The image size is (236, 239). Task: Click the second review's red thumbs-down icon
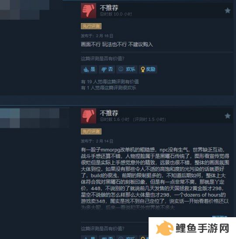point(88,116)
